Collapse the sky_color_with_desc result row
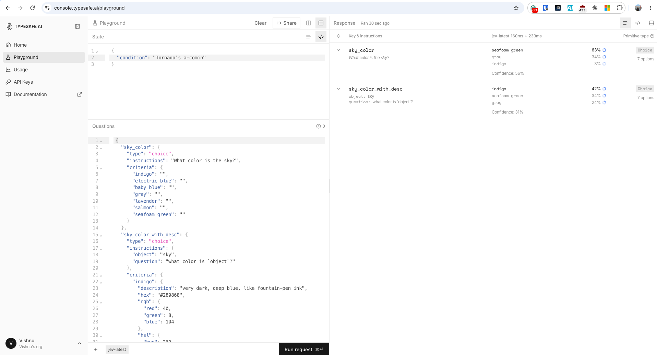The image size is (657, 355). click(338, 89)
